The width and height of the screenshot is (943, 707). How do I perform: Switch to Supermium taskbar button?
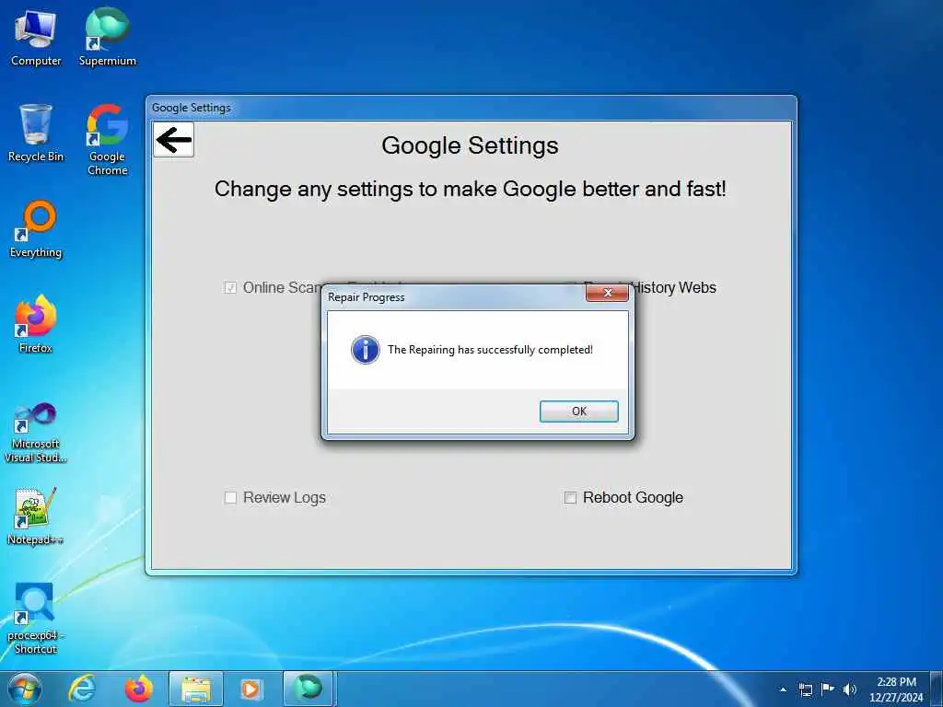[x=308, y=689]
